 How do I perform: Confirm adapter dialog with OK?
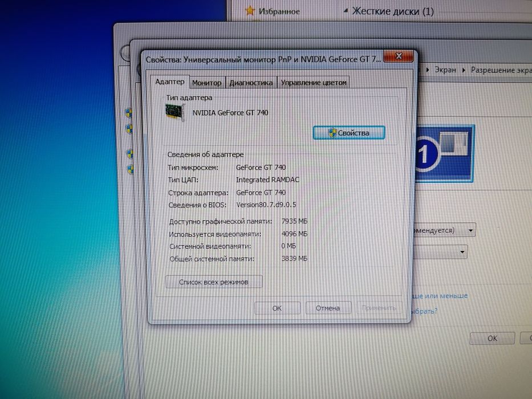pos(277,308)
